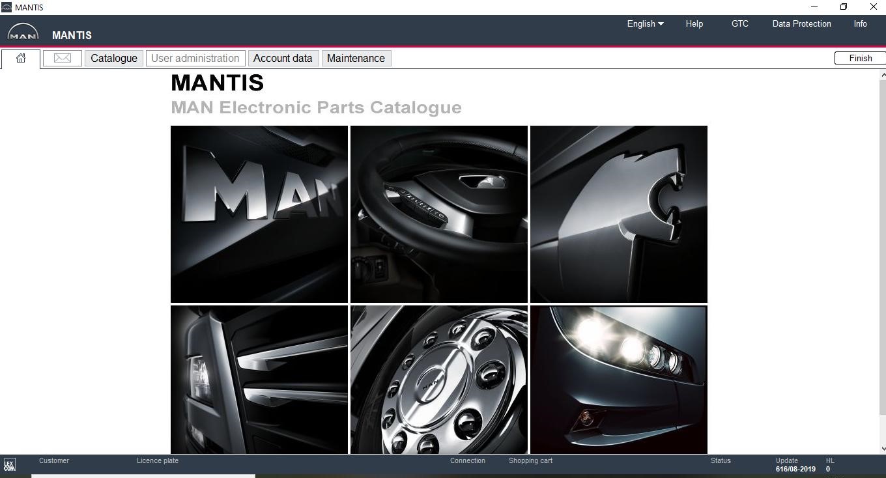
Task: Open the Maintenance tab
Action: click(356, 58)
